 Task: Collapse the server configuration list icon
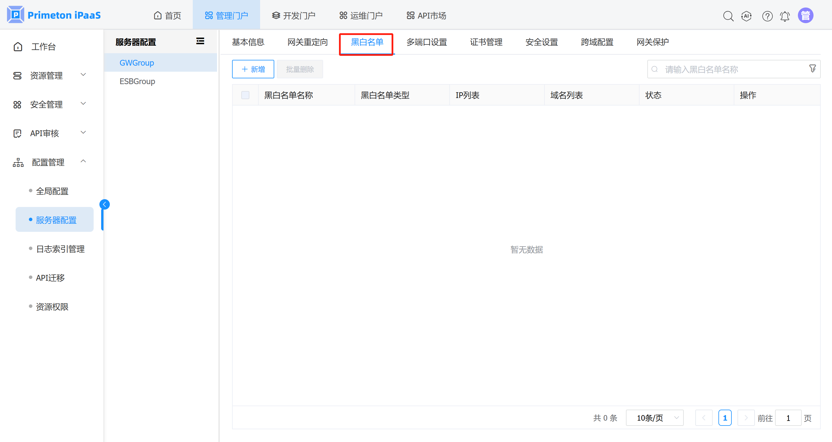click(x=200, y=41)
